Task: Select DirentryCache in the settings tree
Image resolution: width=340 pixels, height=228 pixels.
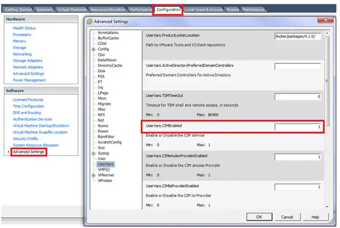Action: 110,66
